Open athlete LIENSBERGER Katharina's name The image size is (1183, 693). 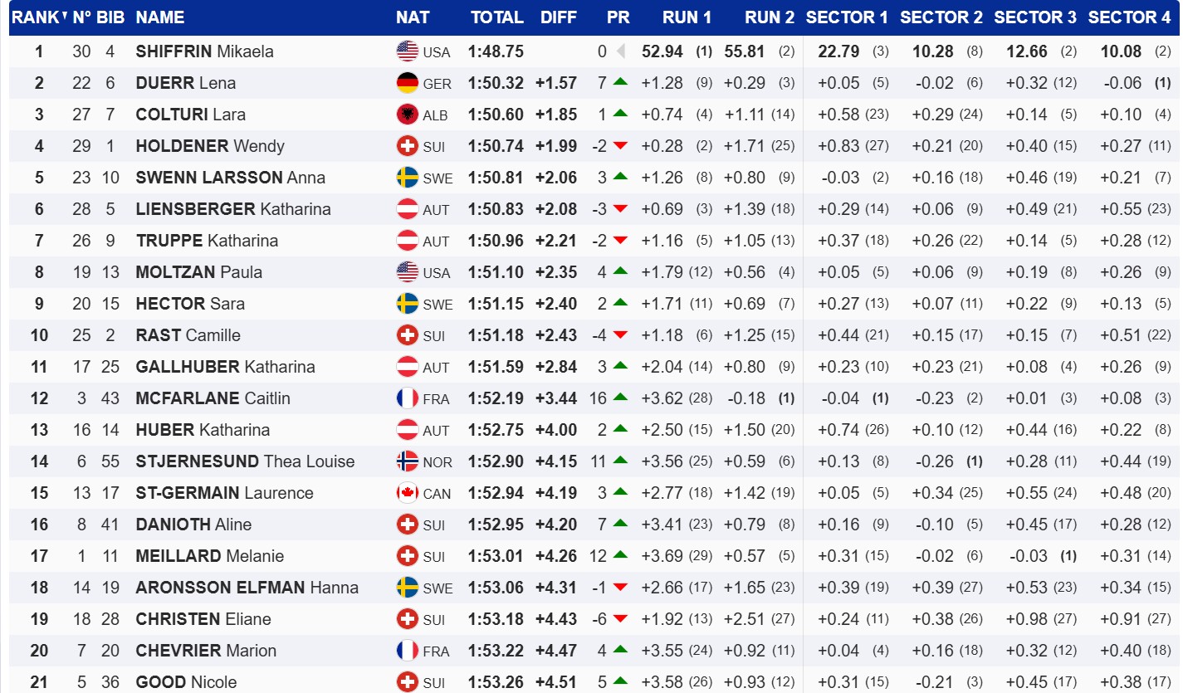pos(232,209)
